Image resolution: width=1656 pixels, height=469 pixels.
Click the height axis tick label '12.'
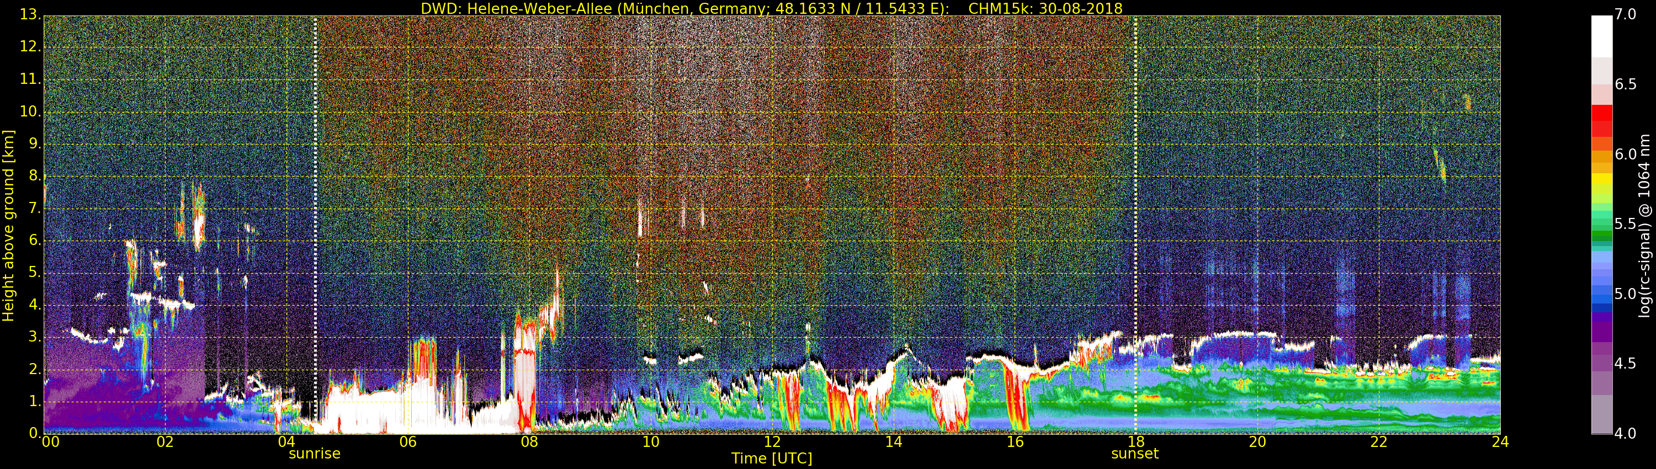(31, 47)
